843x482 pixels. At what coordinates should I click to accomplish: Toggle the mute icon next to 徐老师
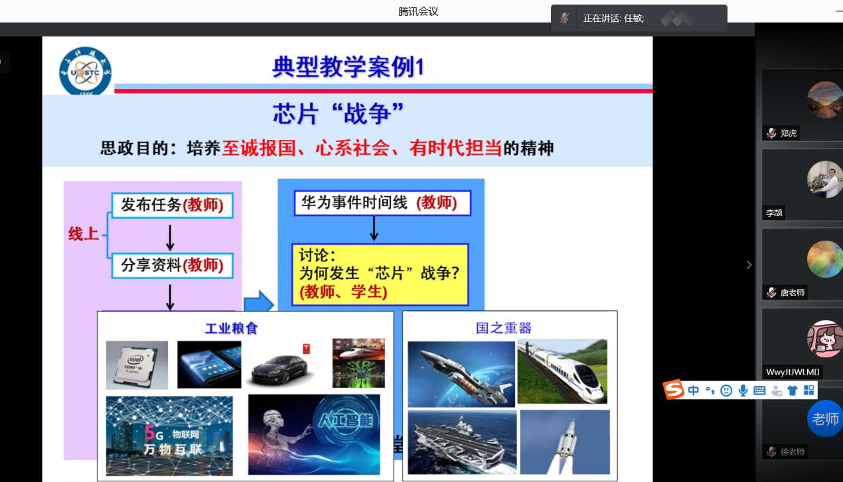[x=771, y=452]
